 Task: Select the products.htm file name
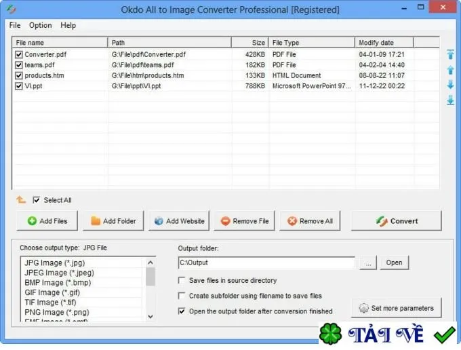(x=44, y=75)
